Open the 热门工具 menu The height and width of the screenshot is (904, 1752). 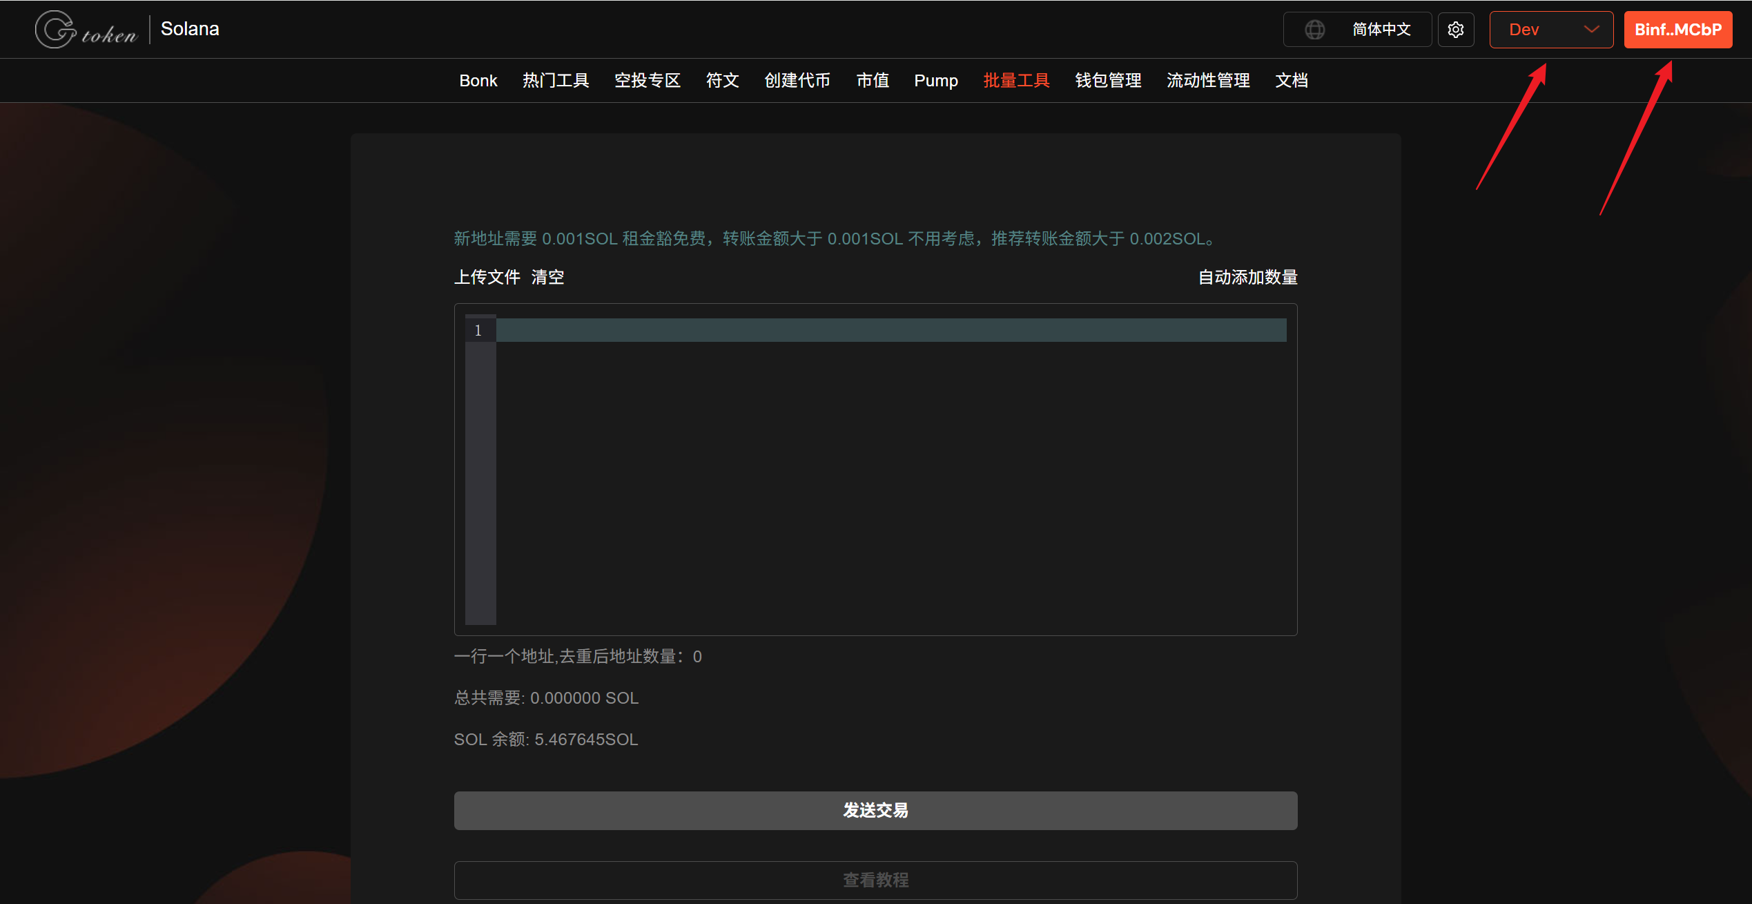pyautogui.click(x=555, y=81)
